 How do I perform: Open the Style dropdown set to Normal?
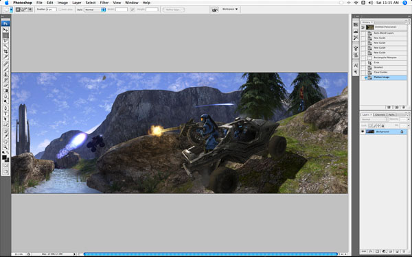click(95, 10)
